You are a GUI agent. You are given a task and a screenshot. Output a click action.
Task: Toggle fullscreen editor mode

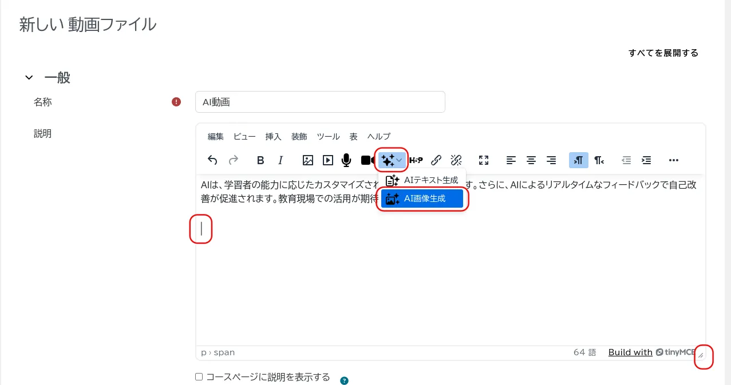(484, 160)
